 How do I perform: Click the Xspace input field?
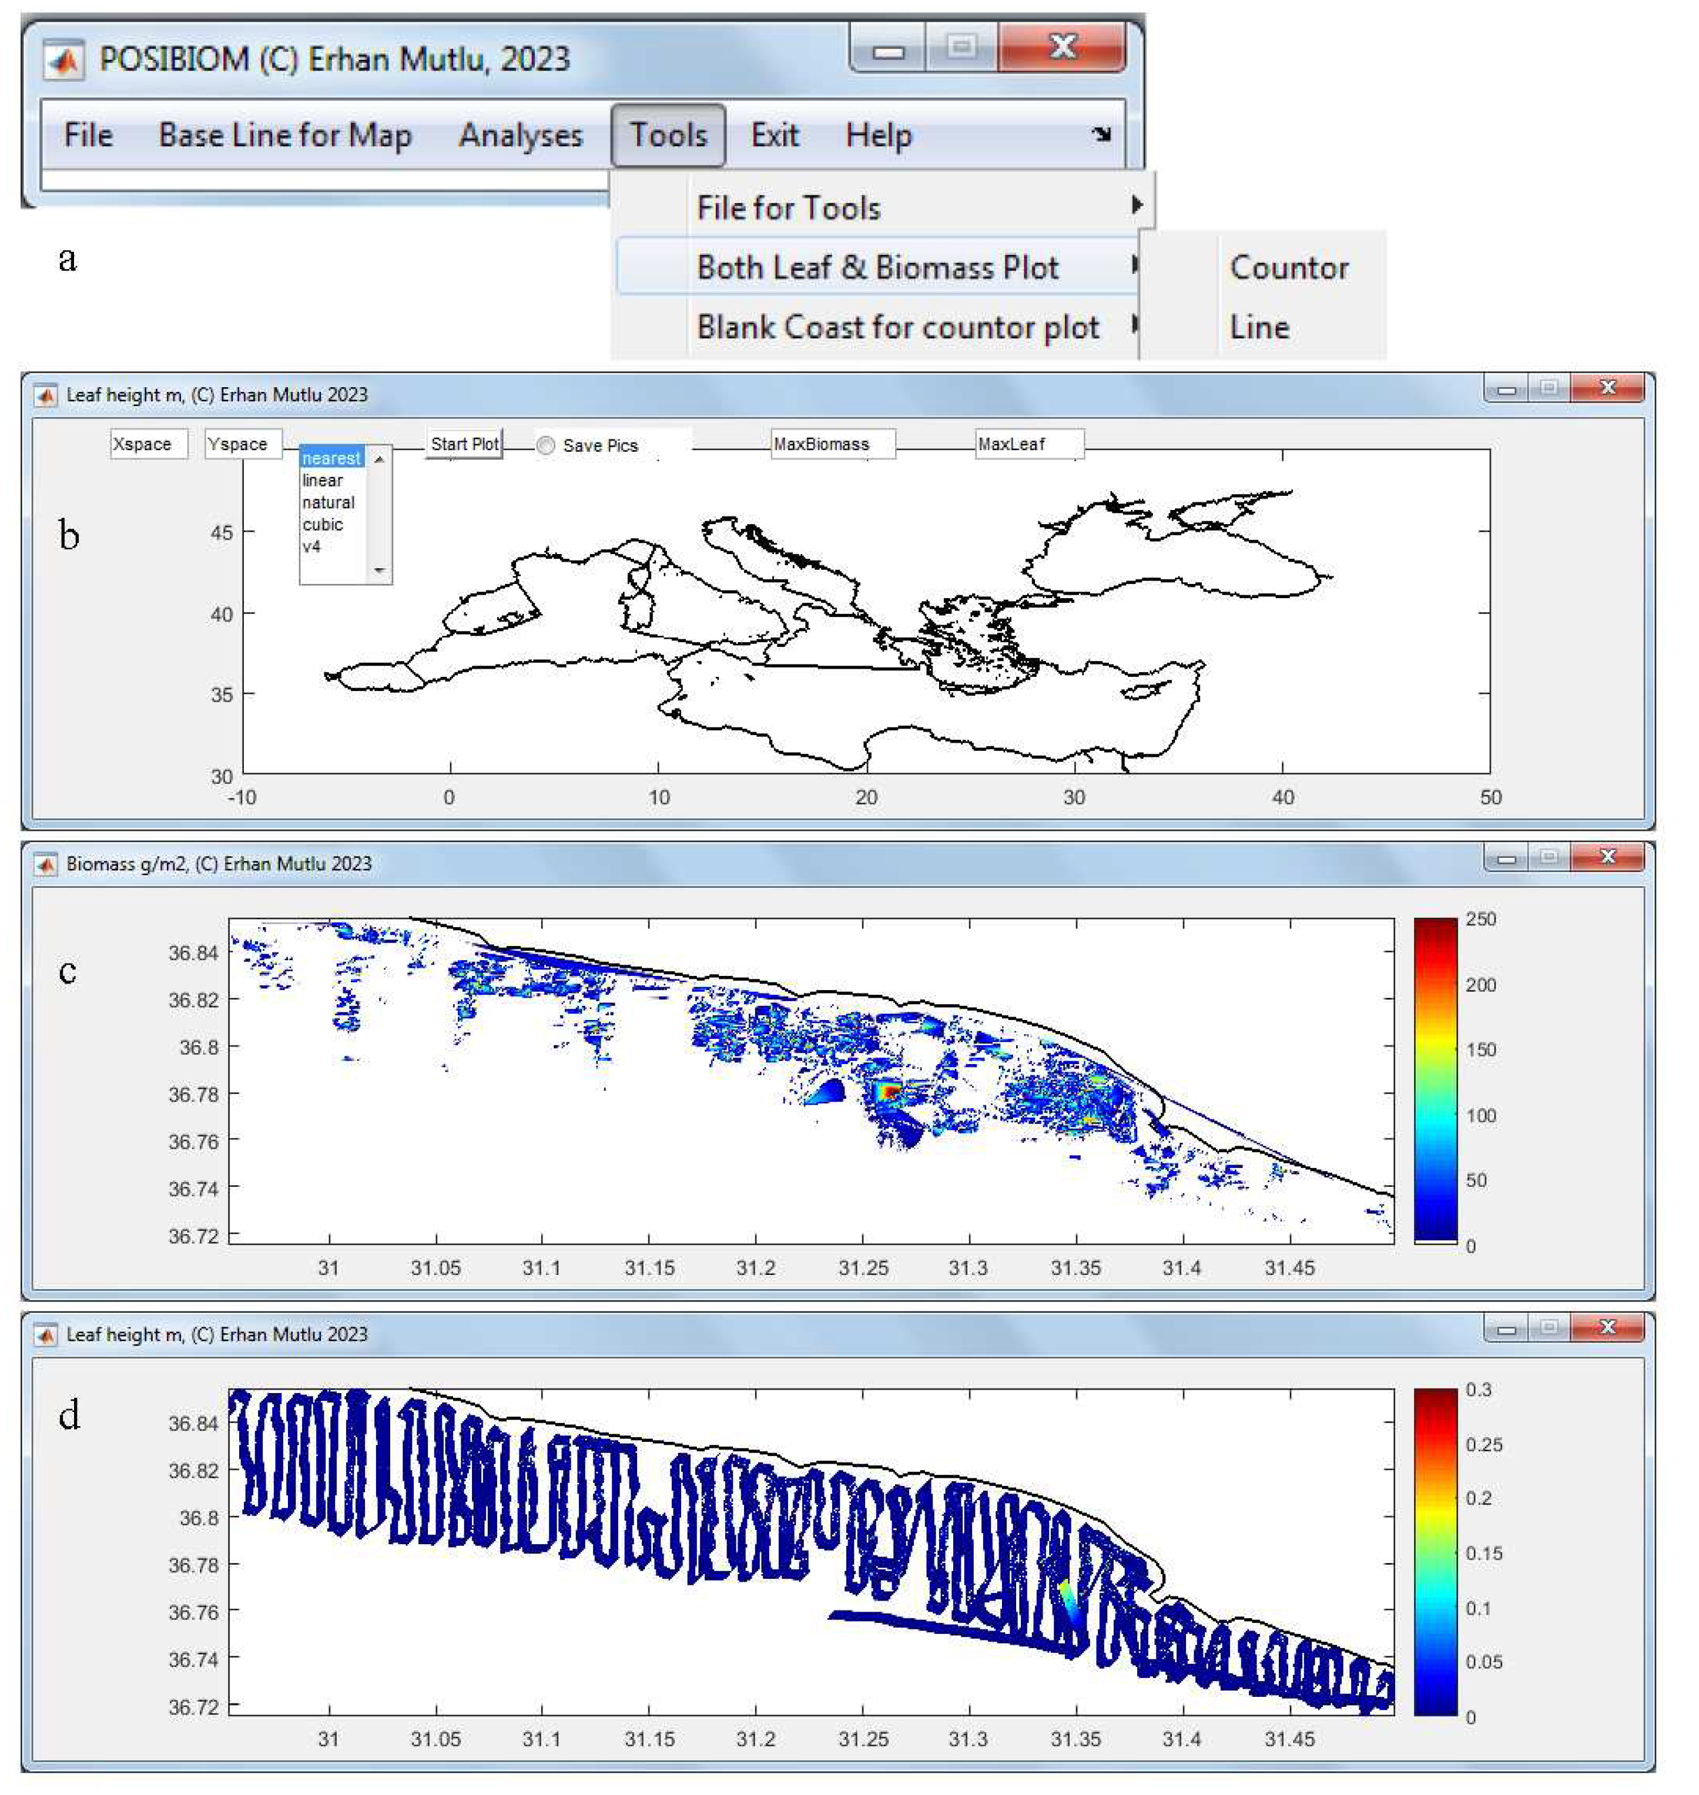pyautogui.click(x=149, y=445)
